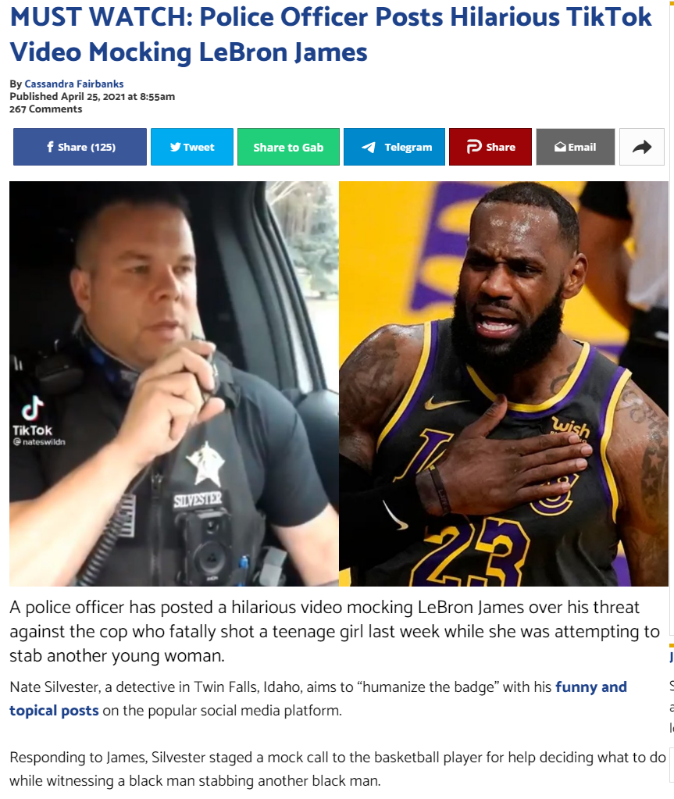Click the Twitter bird icon
The height and width of the screenshot is (799, 674).
click(x=175, y=147)
